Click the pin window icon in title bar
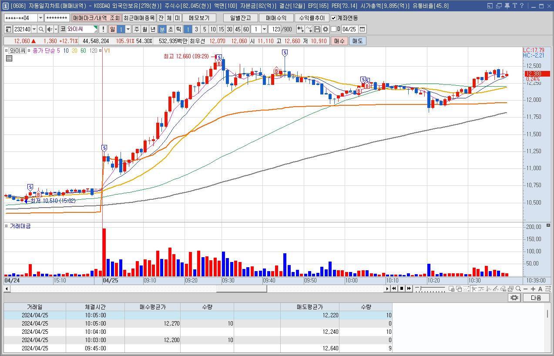The width and height of the screenshot is (554, 356). (507, 6)
